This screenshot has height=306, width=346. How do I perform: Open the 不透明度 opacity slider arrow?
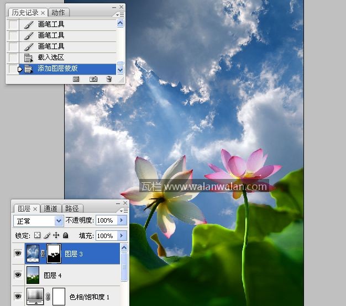pos(122,220)
